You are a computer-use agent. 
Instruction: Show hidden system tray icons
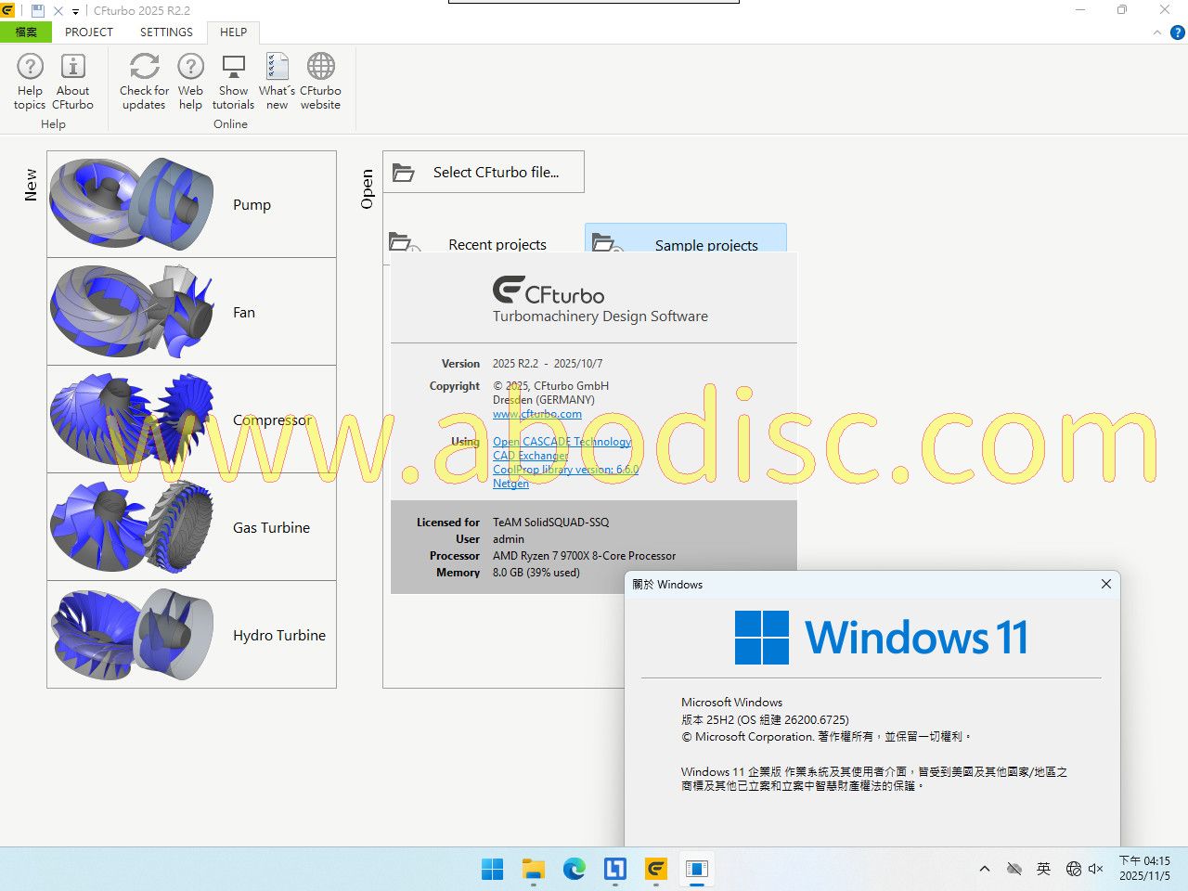(984, 870)
